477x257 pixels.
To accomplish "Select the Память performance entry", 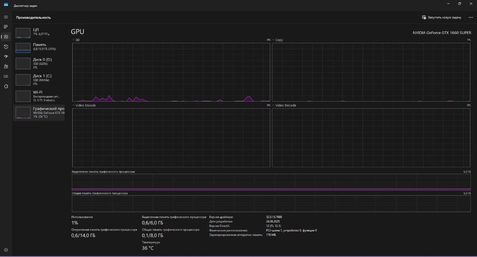I will (39, 47).
